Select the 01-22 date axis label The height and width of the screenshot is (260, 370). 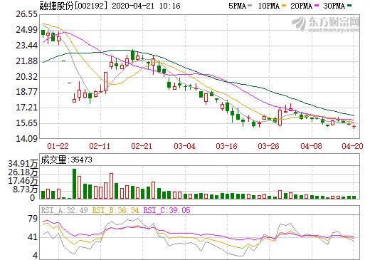click(x=58, y=146)
